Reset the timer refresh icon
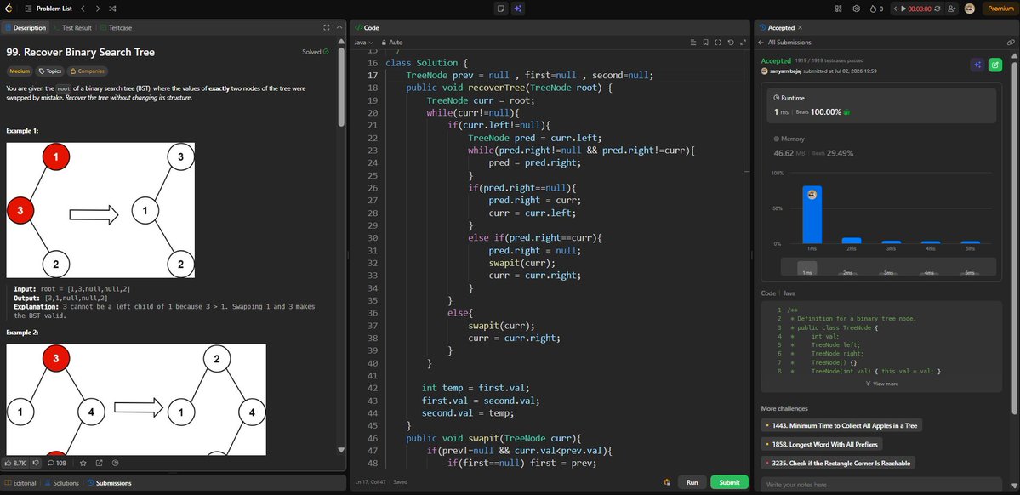This screenshot has height=495, width=1020. (x=937, y=9)
